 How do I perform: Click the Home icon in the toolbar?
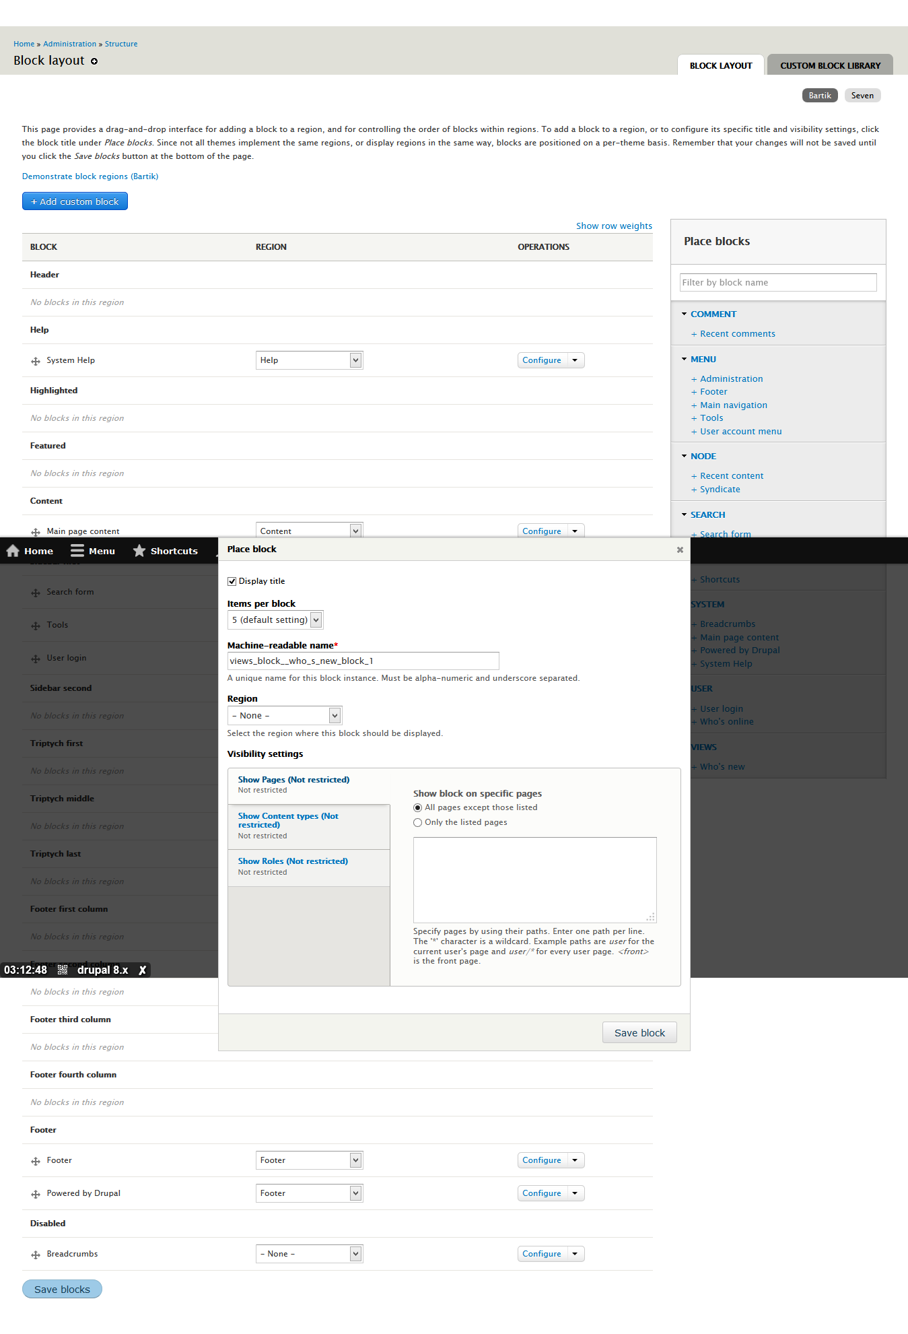point(13,551)
